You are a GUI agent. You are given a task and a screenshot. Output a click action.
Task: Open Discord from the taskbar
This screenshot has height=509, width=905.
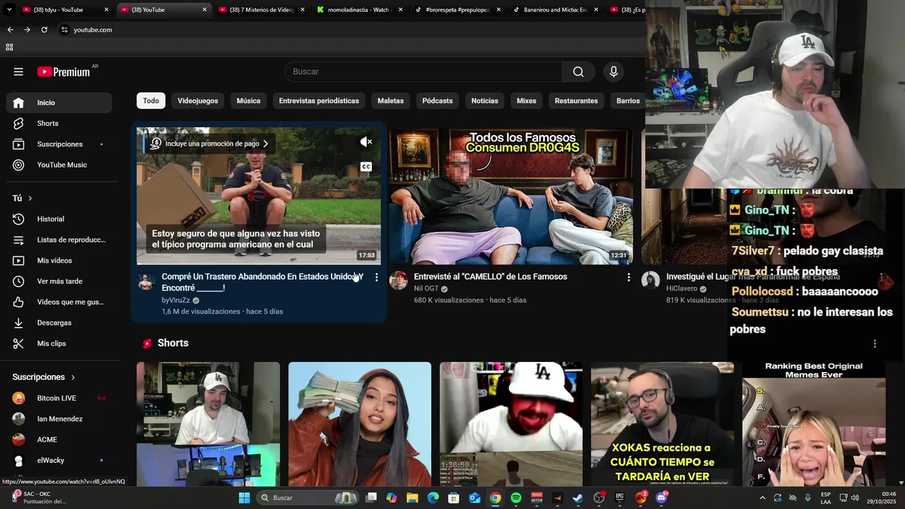coord(662,498)
